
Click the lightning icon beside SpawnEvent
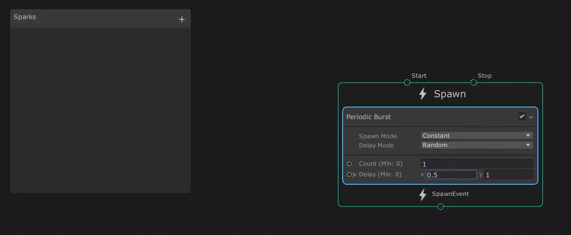click(x=423, y=194)
